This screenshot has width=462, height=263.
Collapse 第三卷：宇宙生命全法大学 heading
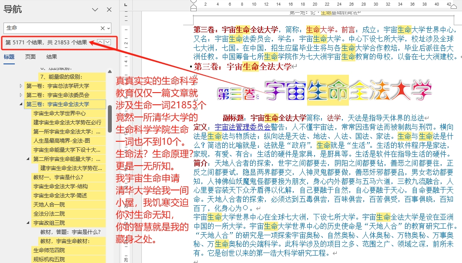point(21,104)
